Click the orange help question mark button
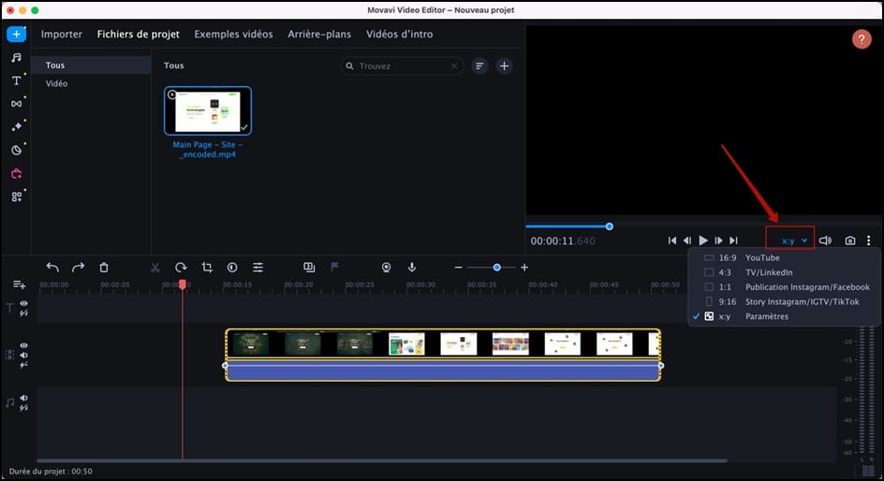 tap(862, 39)
